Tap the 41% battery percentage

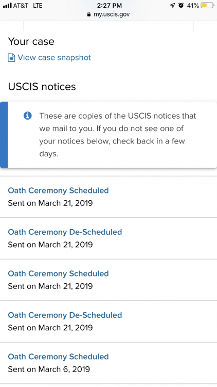point(193,6)
